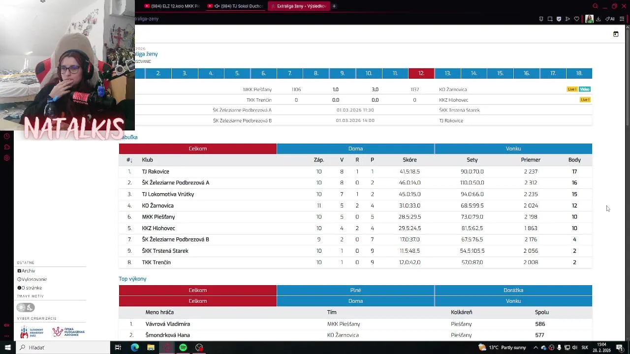The image size is (630, 354).
Task: Click KKZ Hlohovec in the standings
Action: pyautogui.click(x=158, y=228)
